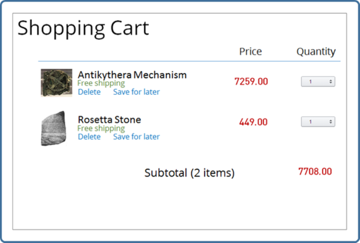Click Free shipping under Rosetta Stone
Viewport: 360px width, 243px height.
click(101, 128)
